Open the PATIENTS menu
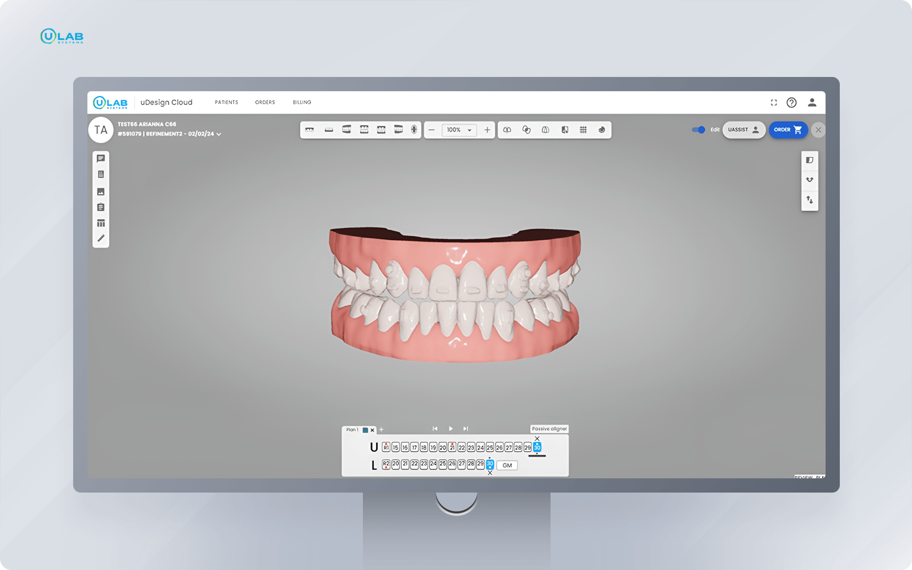Viewport: 912px width, 570px height. coord(227,103)
